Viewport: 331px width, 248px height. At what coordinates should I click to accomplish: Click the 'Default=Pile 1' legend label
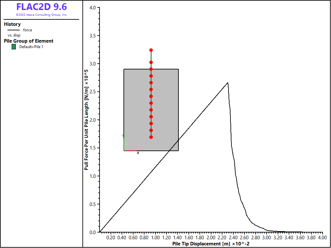coord(31,47)
